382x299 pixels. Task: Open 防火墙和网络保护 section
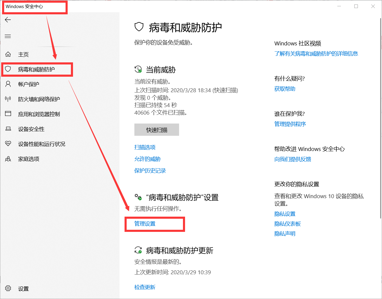39,99
